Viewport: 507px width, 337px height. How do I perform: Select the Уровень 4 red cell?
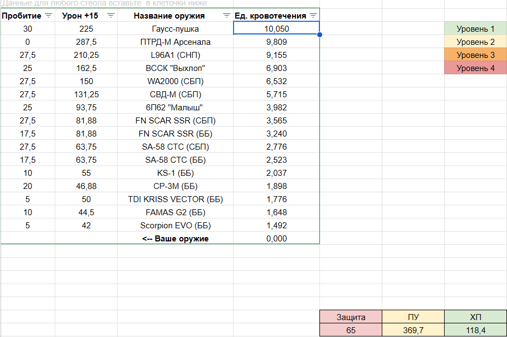click(x=475, y=68)
